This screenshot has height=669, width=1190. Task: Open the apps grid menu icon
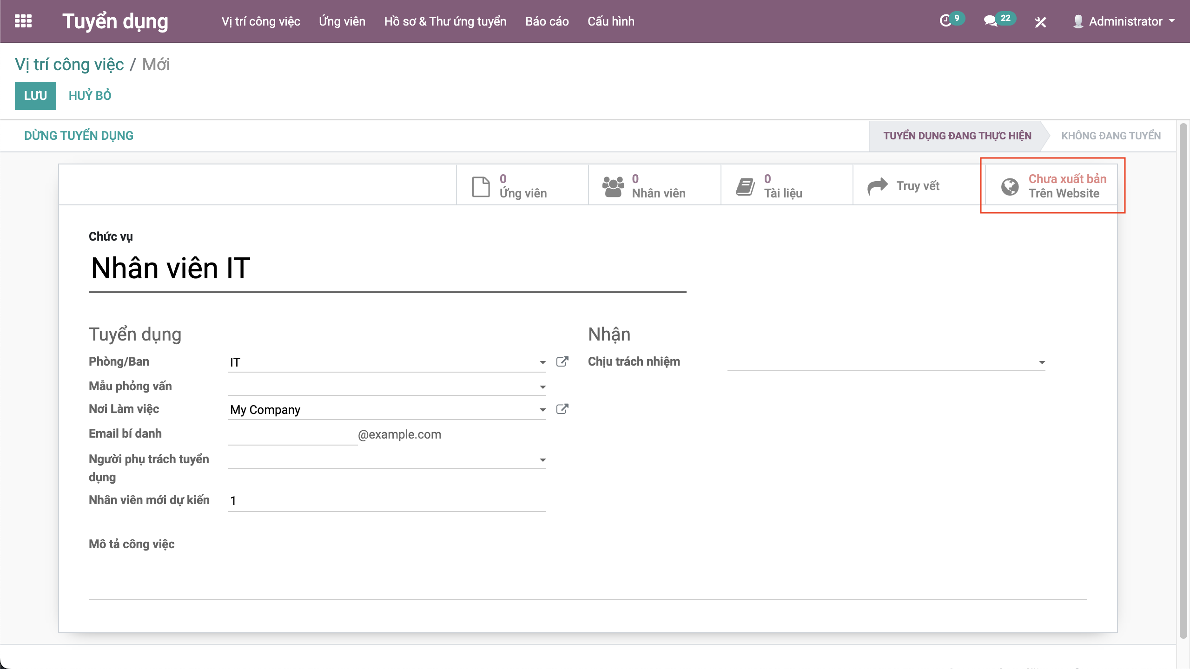coord(23,21)
